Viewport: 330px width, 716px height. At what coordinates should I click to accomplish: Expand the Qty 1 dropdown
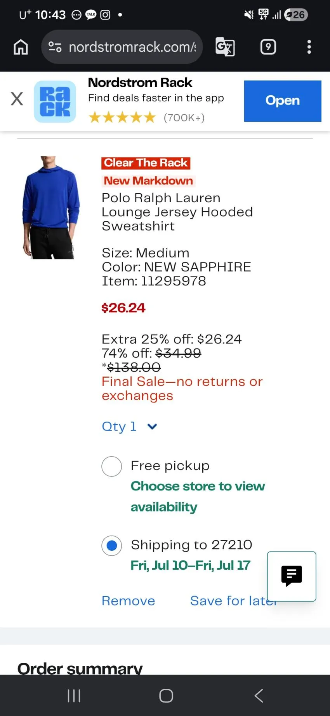[x=129, y=427]
